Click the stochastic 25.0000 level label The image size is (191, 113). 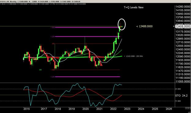(178, 89)
